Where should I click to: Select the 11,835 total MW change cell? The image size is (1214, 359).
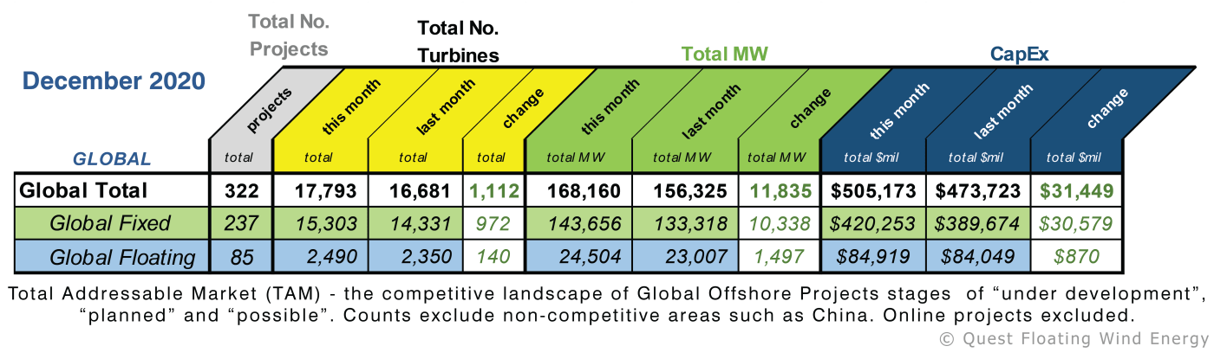(x=779, y=190)
